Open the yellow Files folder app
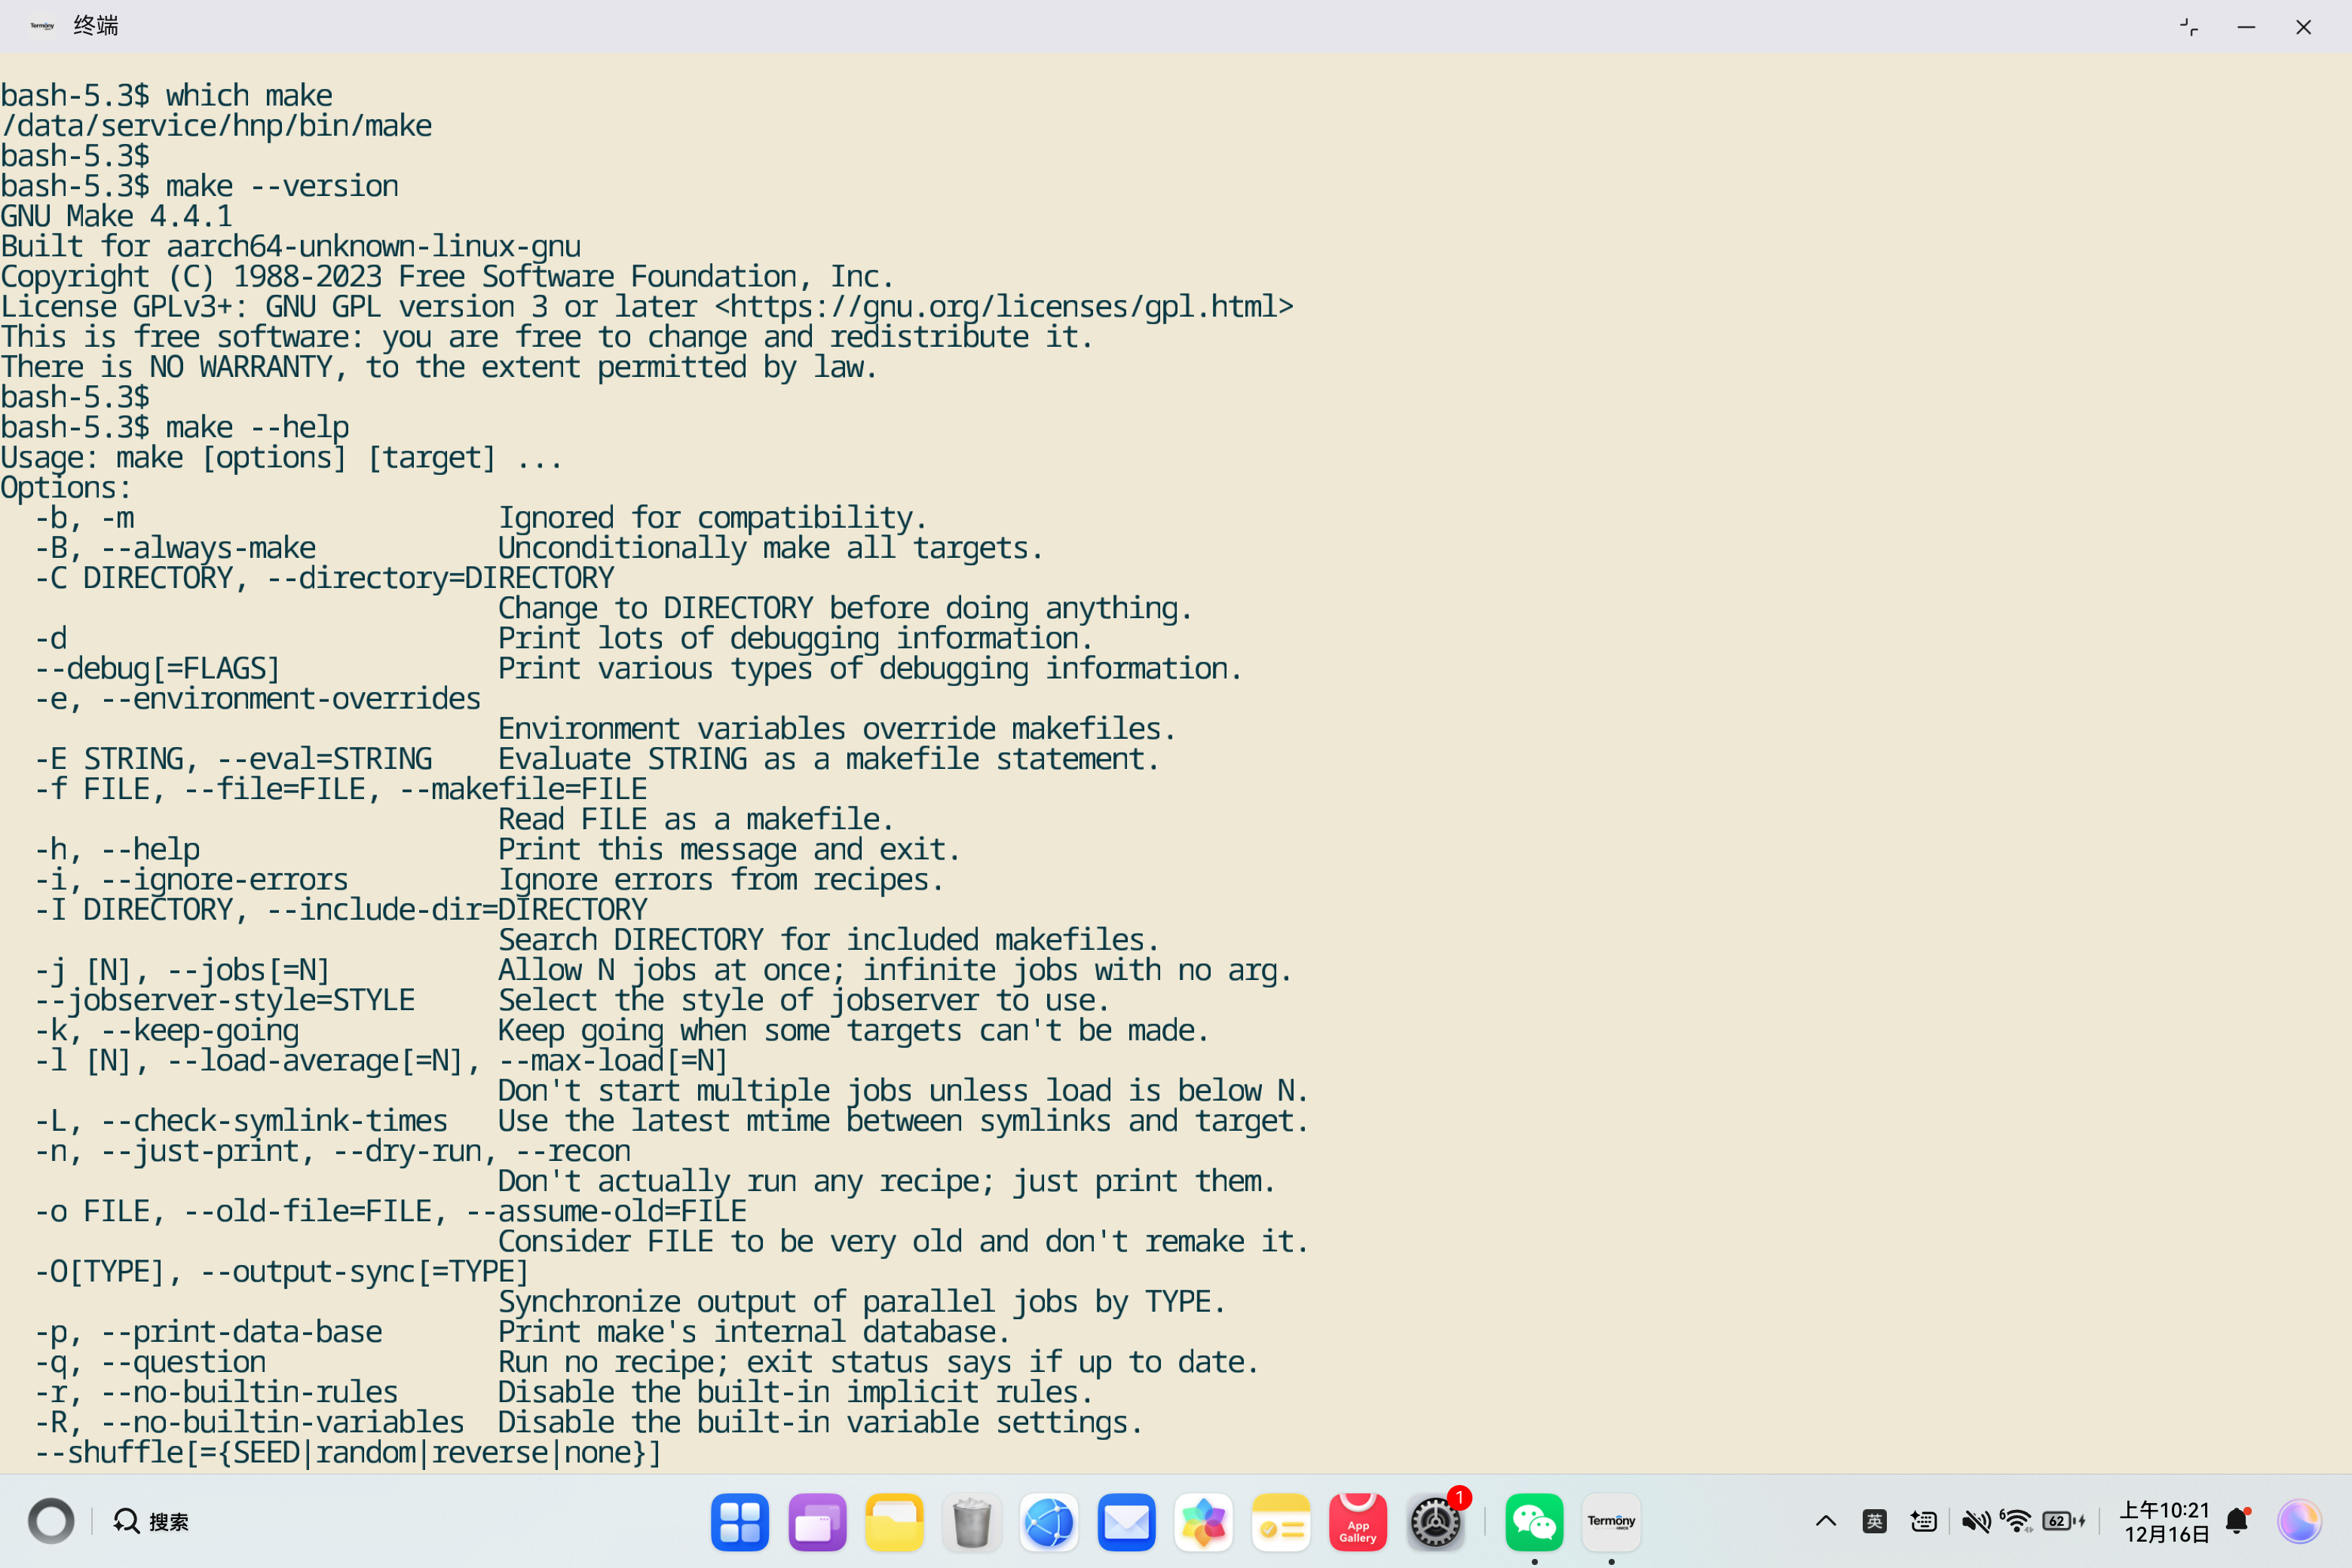The image size is (2352, 1568). 893,1522
